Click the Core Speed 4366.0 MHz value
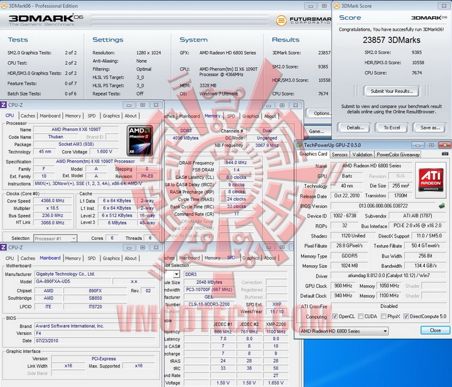Image resolution: width=452 pixels, height=387 pixels. 52,200
